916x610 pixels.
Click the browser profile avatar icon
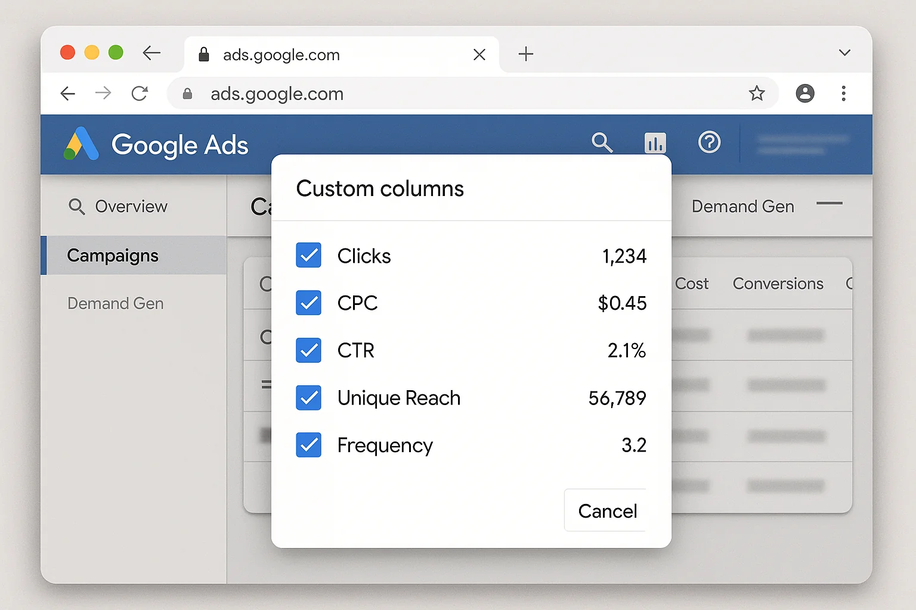(805, 94)
